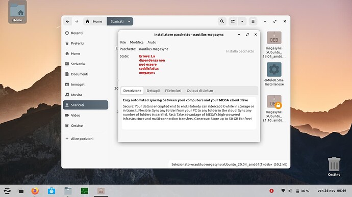The height and width of the screenshot is (197, 352).
Task: Click red error status text
Action: point(152,64)
